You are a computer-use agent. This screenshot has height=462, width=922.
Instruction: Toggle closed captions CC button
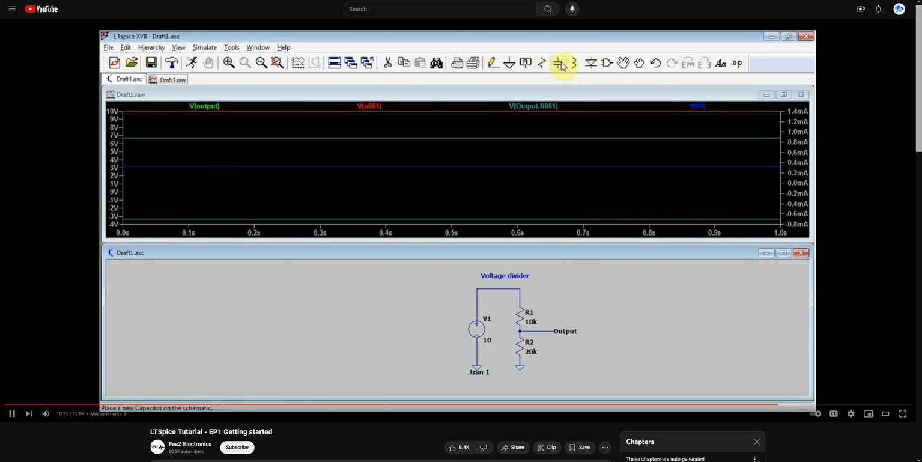pyautogui.click(x=834, y=414)
